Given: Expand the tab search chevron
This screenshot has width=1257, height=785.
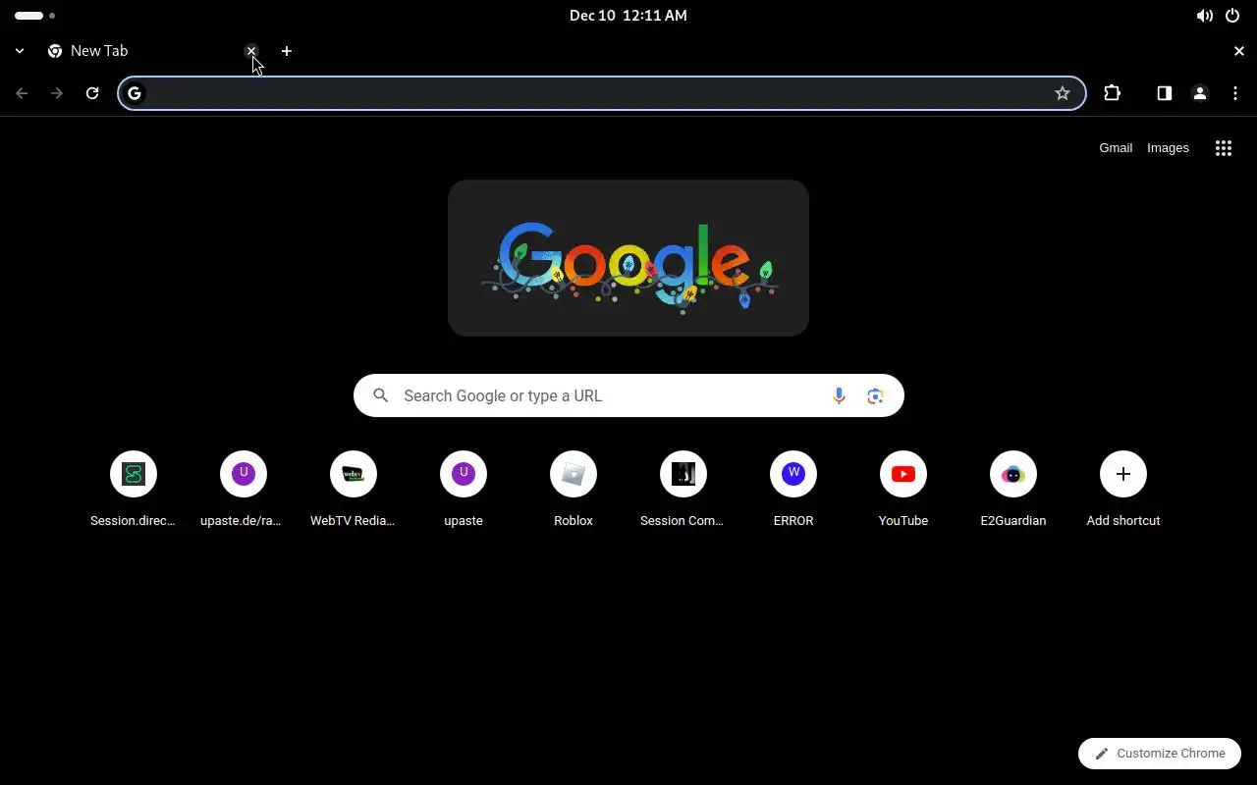Looking at the screenshot, I should [20, 51].
